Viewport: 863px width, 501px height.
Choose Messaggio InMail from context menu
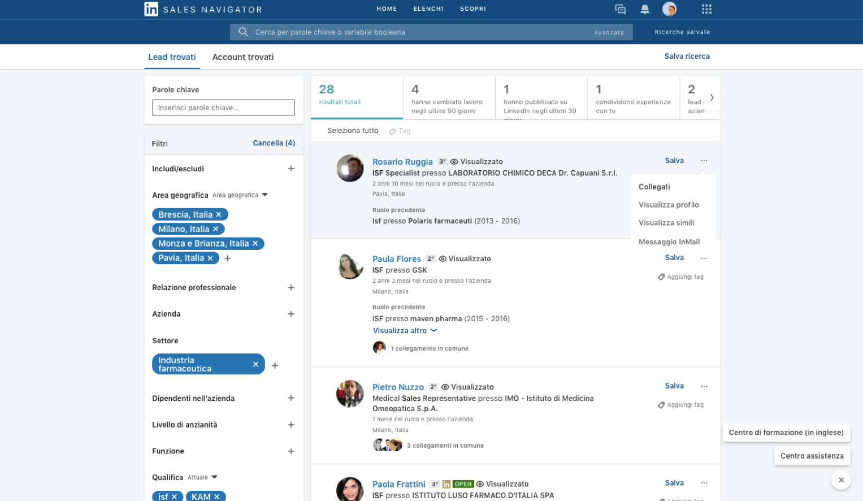click(x=669, y=242)
